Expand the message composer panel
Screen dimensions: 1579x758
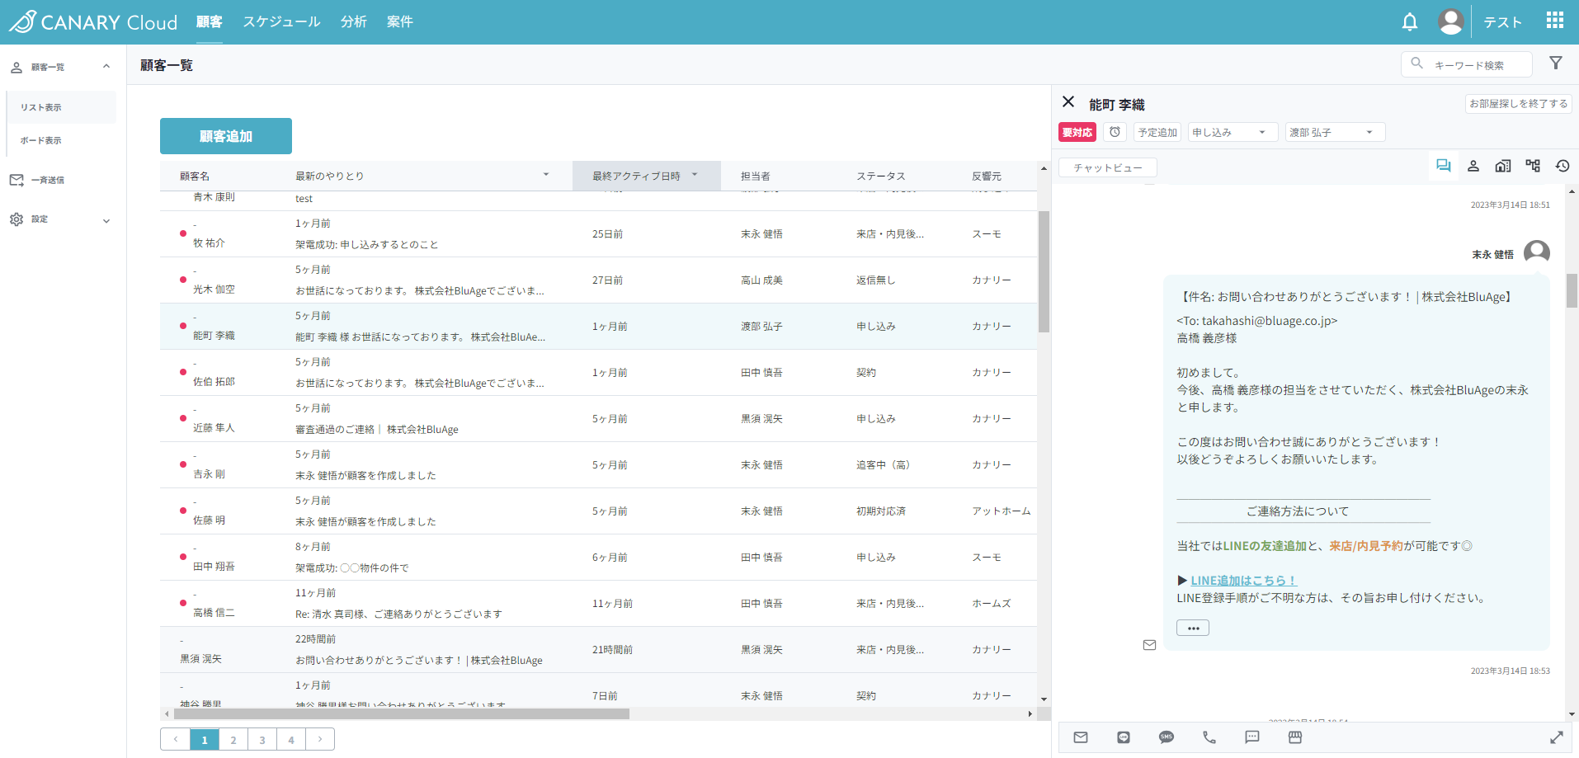(x=1557, y=737)
